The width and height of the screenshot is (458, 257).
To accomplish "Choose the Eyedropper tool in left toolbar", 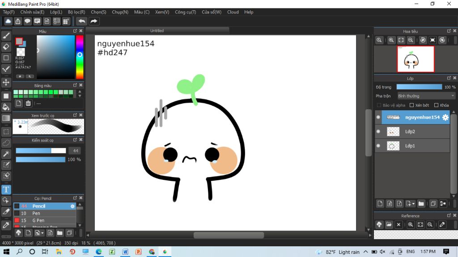I will [x=6, y=225].
